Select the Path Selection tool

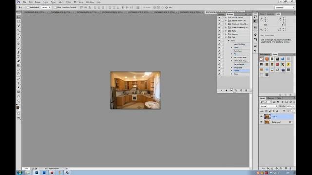(19, 87)
